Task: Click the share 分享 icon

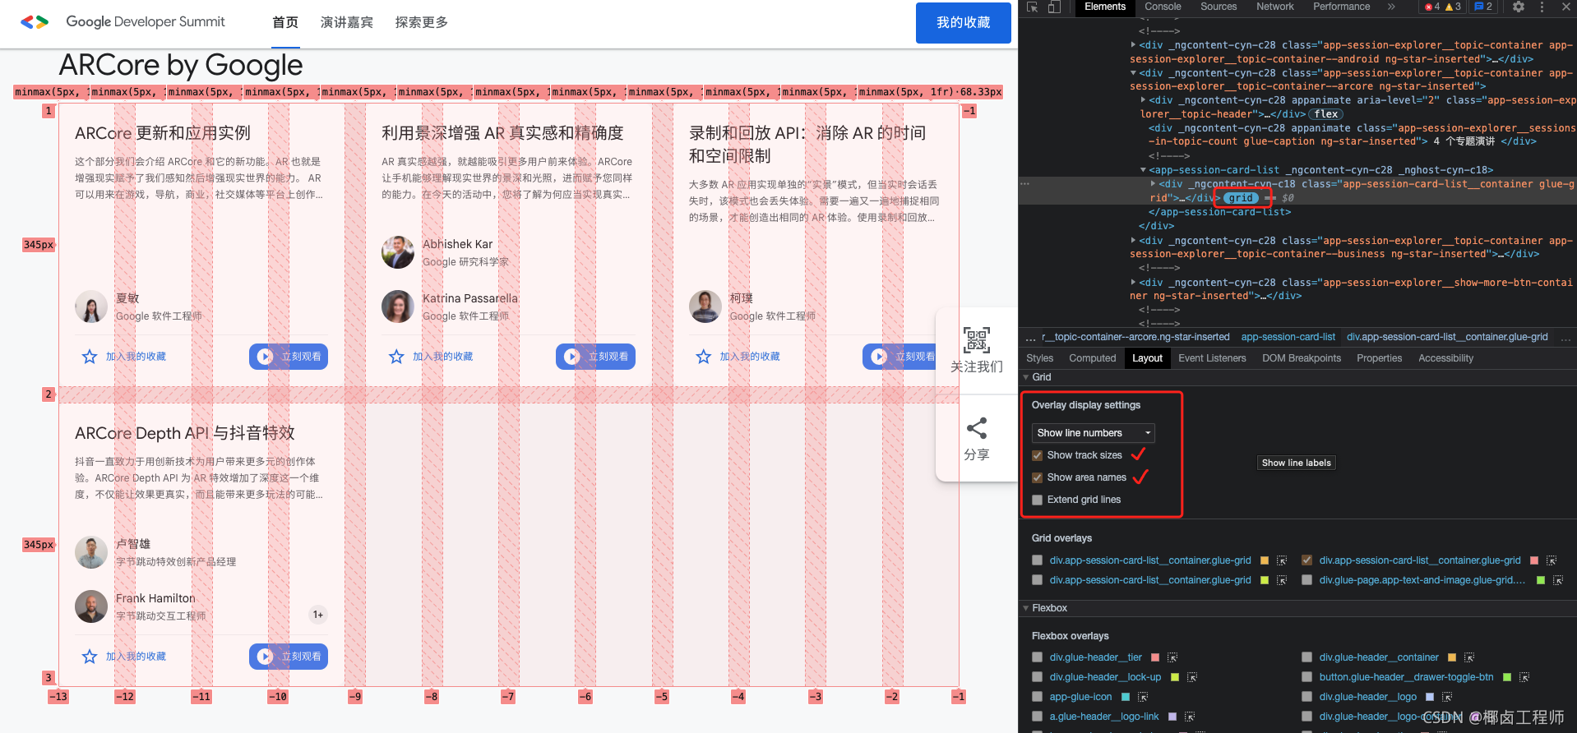Action: (977, 428)
